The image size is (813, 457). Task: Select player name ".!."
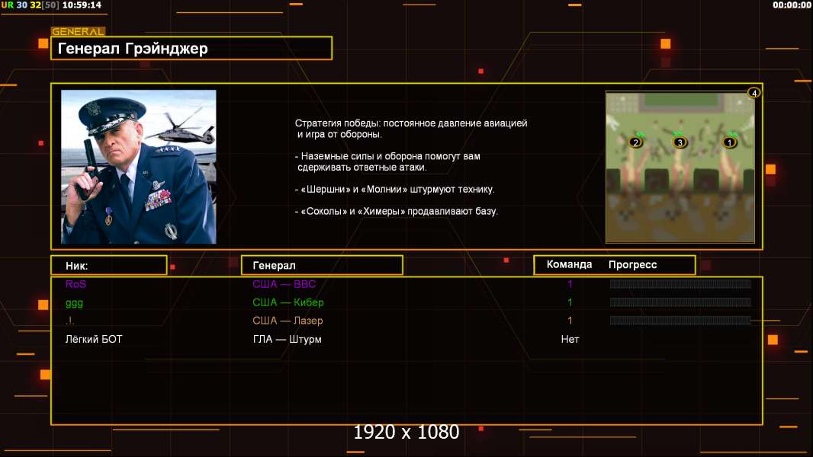(x=70, y=321)
